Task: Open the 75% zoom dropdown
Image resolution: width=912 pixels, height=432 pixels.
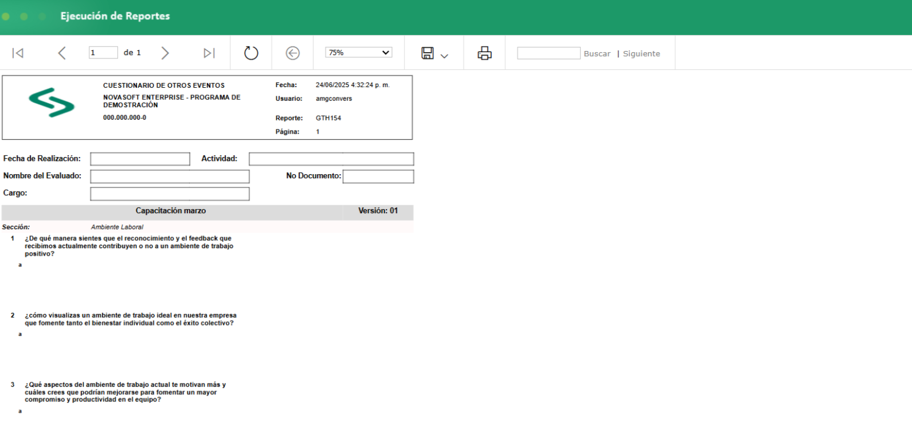Action: click(359, 53)
